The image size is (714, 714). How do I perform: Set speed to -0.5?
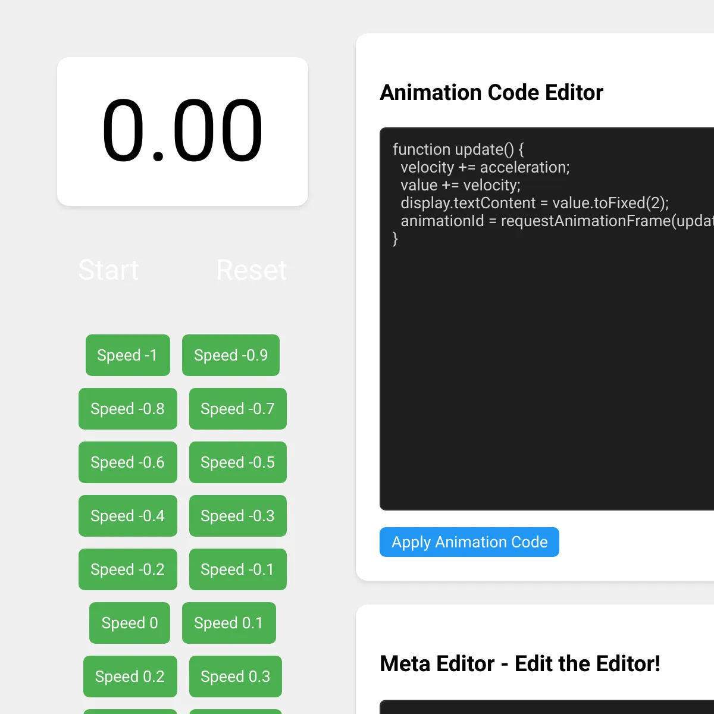coord(238,462)
